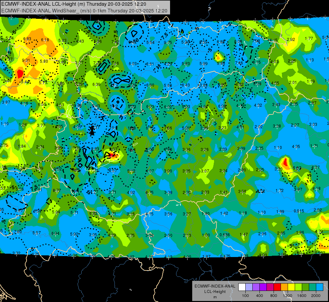Click the wind shear value 7.66
Screen dimensions: 329x302
(x=168, y=128)
